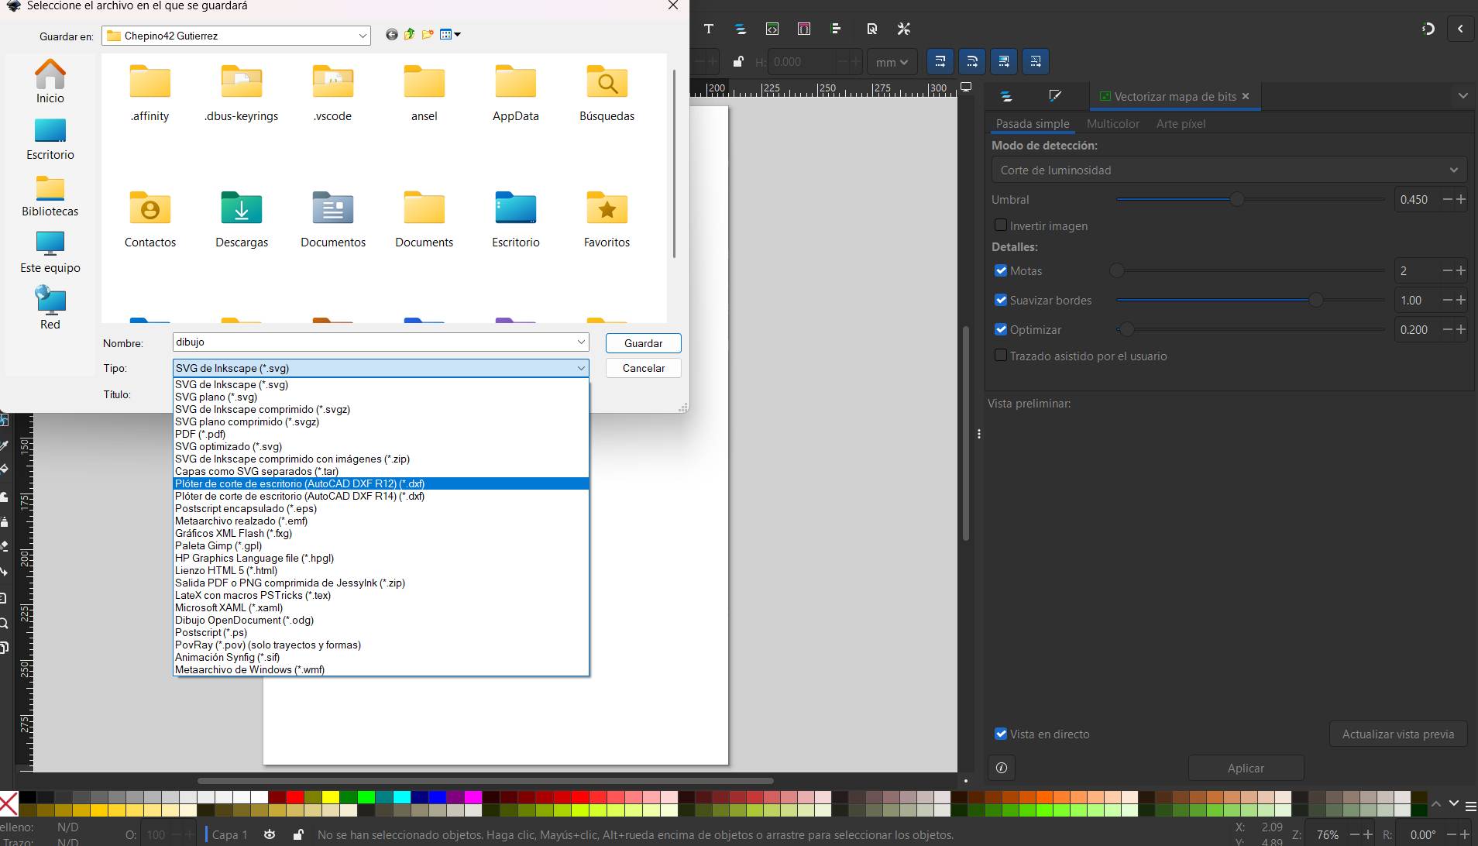This screenshot has height=846, width=1478.
Task: Select the Text tool in the toolbar
Action: [x=709, y=29]
